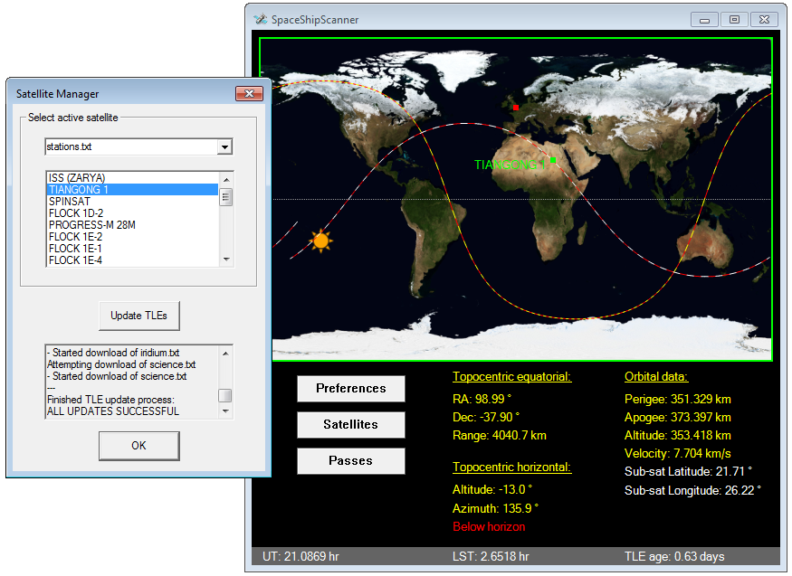Click the 'Velocity: 7.704 km/s' value
This screenshot has height=576, width=792.
click(x=678, y=453)
